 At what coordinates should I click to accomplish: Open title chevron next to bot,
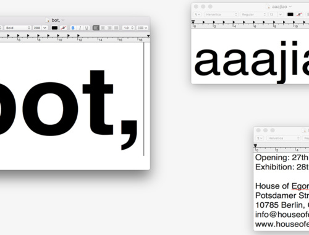pos(63,20)
